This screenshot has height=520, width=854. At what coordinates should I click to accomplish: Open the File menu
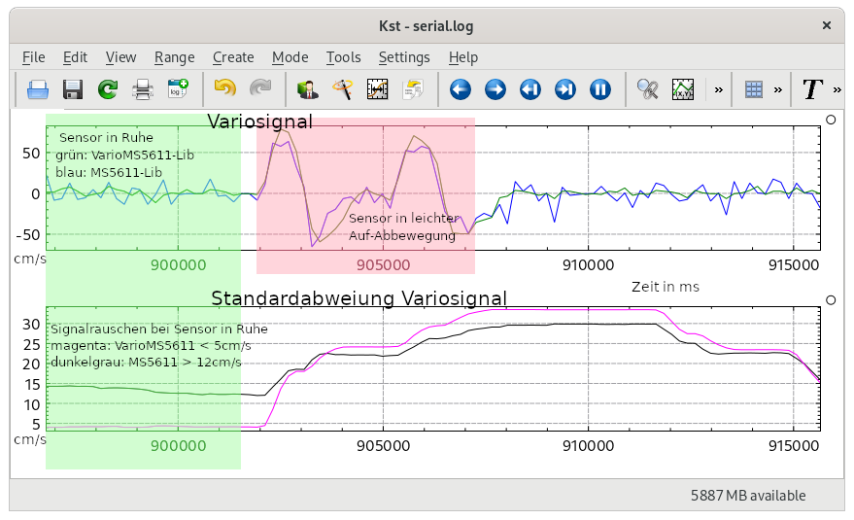[x=33, y=57]
